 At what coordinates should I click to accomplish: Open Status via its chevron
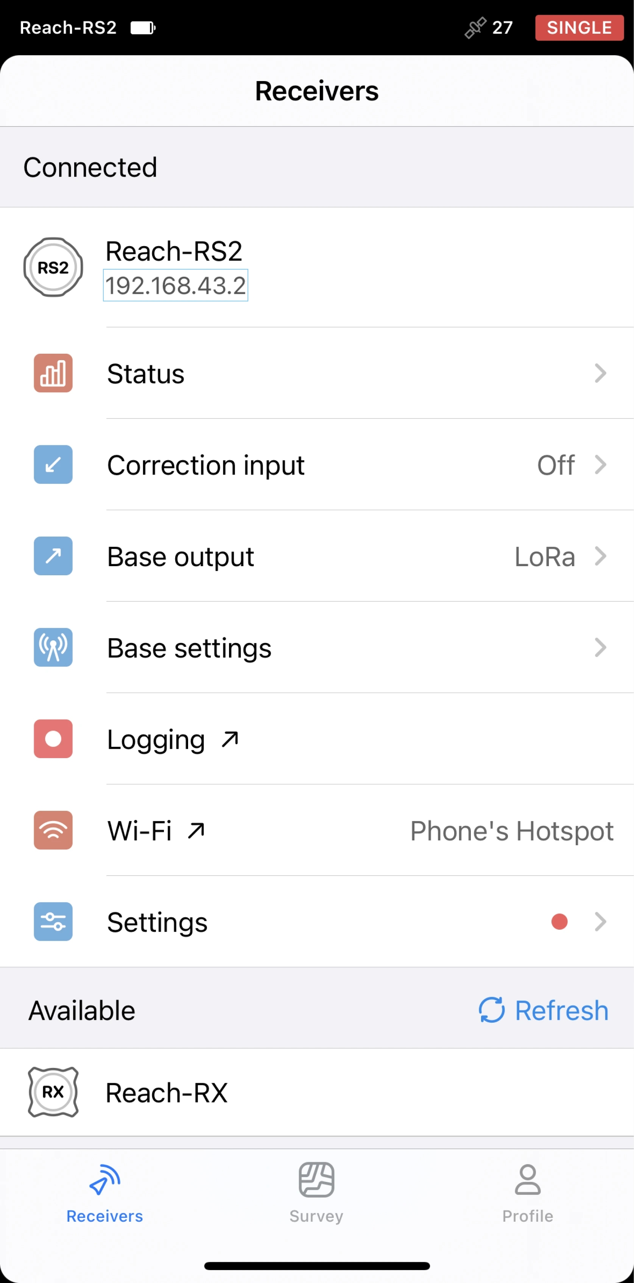point(601,373)
